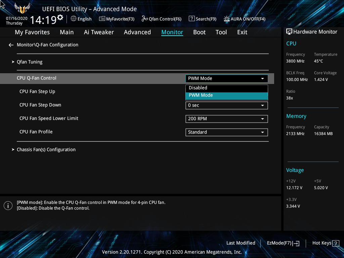Viewport: 344px width, 258px height.
Task: Click the back arrow beside Monitor\Q-Fan Configuration
Action: [11, 45]
